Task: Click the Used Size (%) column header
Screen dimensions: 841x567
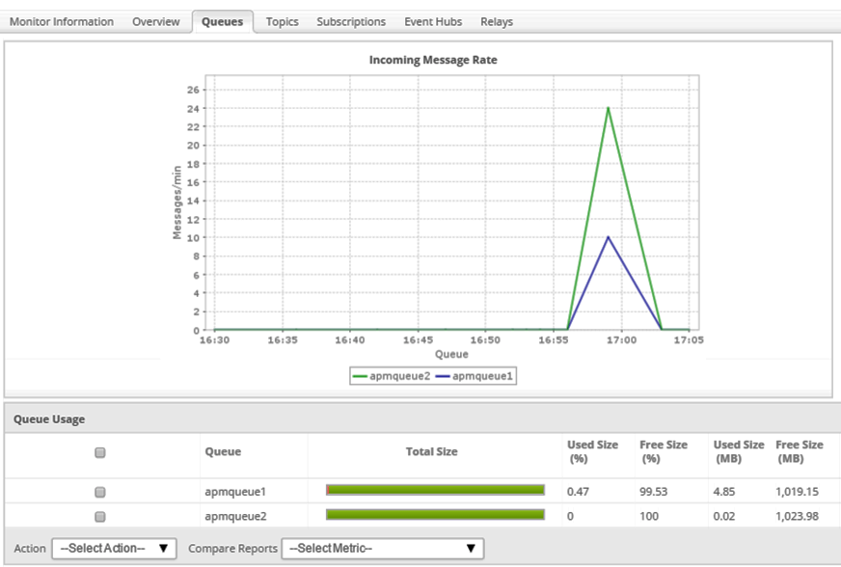Action: (x=593, y=451)
